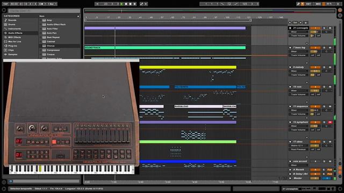The width and height of the screenshot is (344, 193).
Task: Click the red lit button on synth panel
Action: [54, 142]
